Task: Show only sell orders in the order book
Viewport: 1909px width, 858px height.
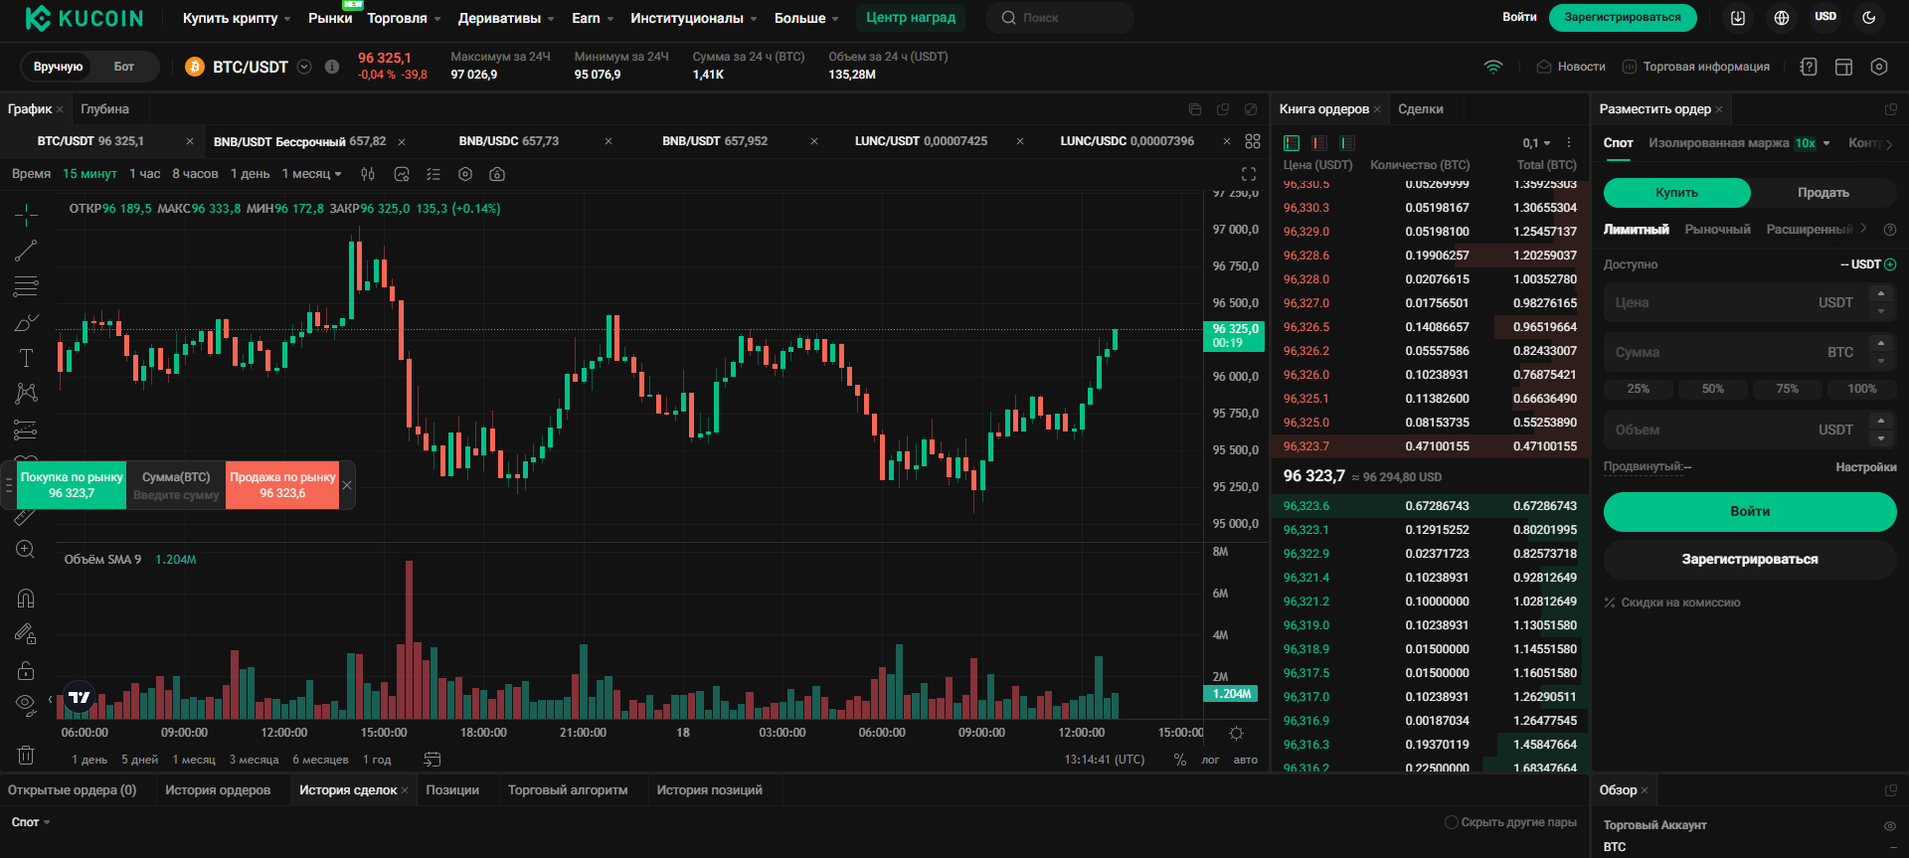Action: pos(1319,143)
